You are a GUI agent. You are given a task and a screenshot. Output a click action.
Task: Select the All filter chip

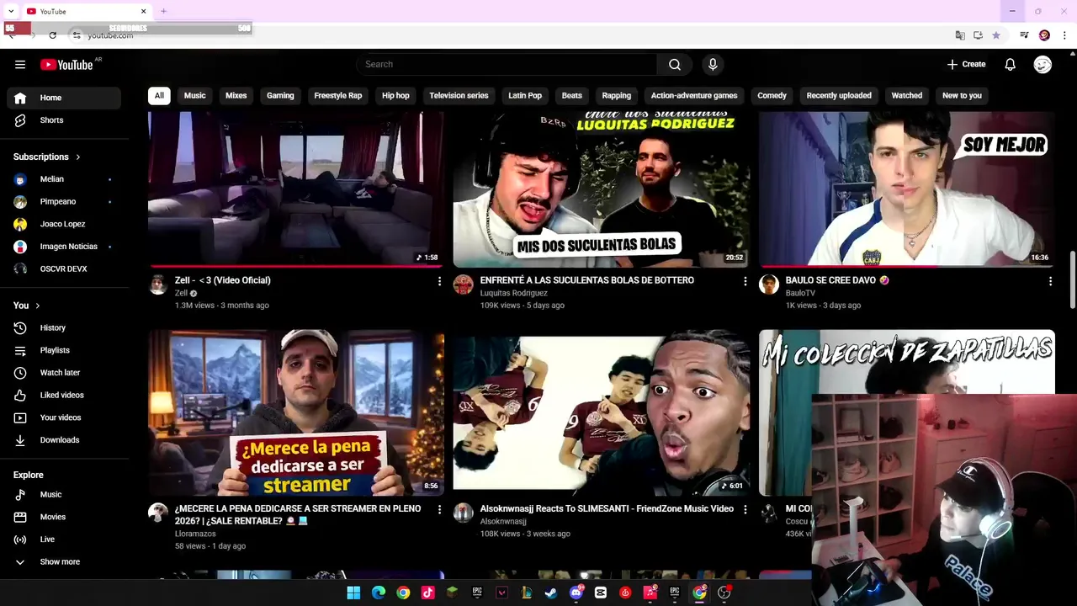click(x=159, y=96)
